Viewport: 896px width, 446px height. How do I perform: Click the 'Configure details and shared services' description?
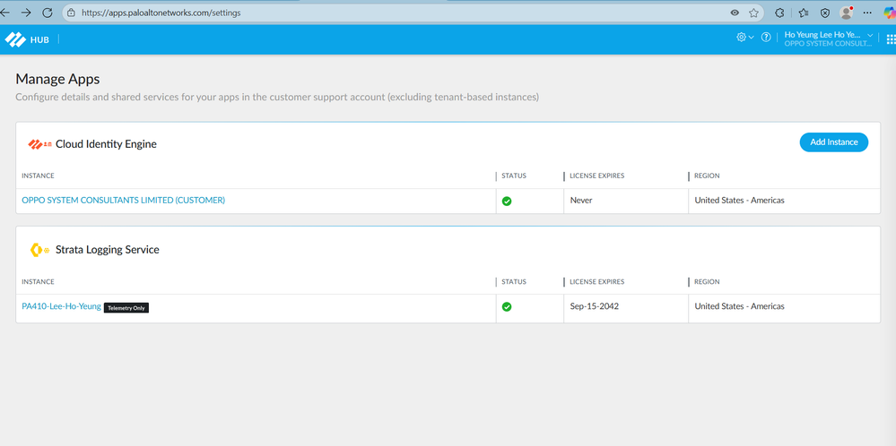coord(277,98)
